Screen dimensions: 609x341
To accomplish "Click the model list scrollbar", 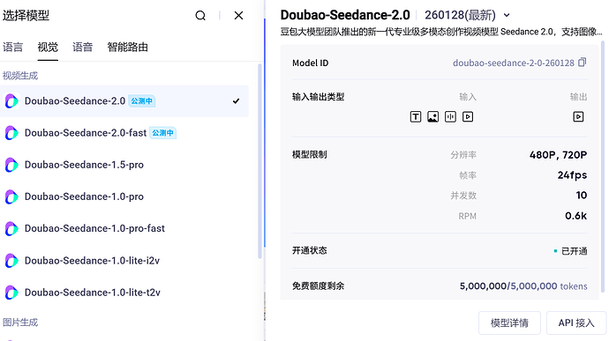I will tap(259, 161).
